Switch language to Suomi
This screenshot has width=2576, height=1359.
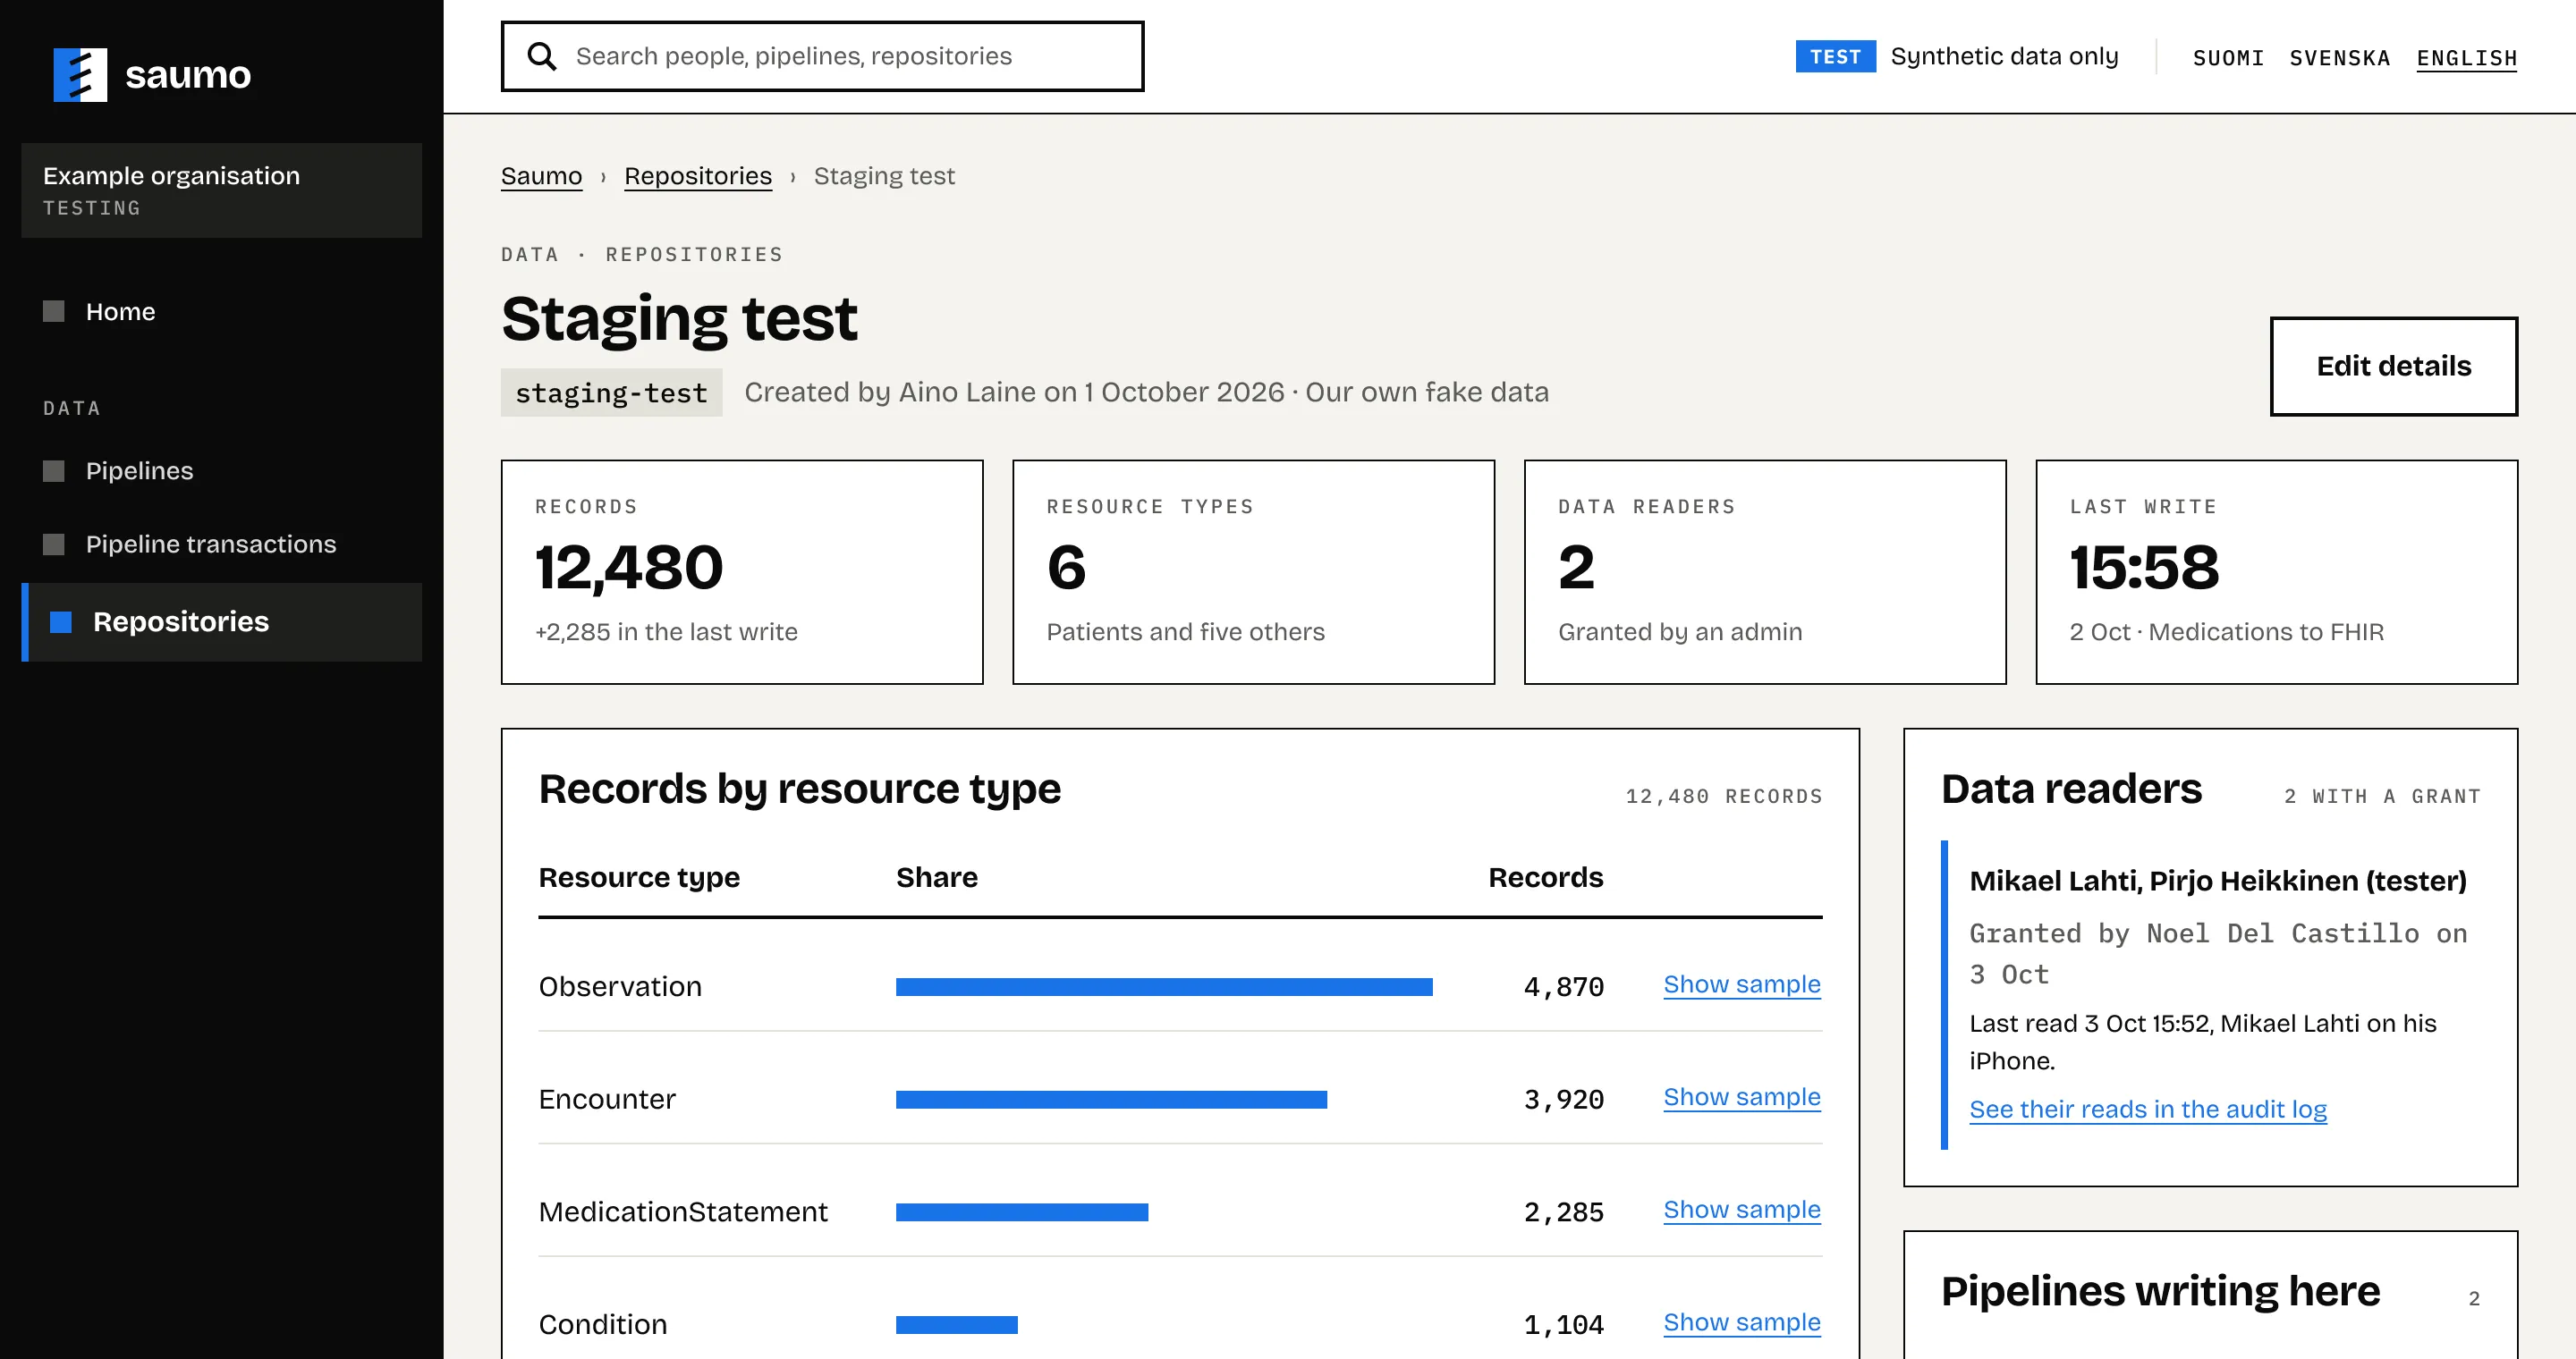[2228, 58]
